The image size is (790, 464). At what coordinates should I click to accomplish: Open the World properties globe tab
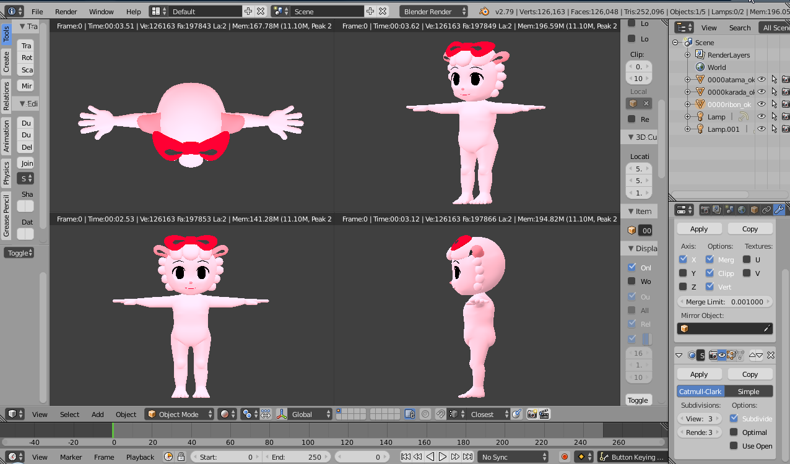coord(741,210)
